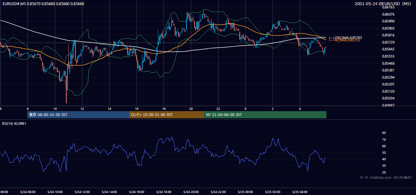
Task: Click the bottom time label 5/24 12:00
Action: [x=82, y=192]
